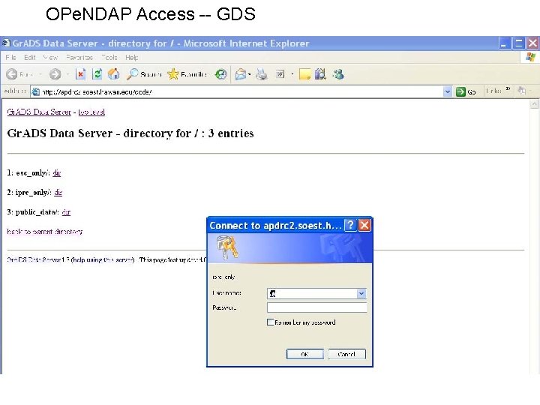
Task: Follow the top level breadcrumb link
Action: coord(91,112)
